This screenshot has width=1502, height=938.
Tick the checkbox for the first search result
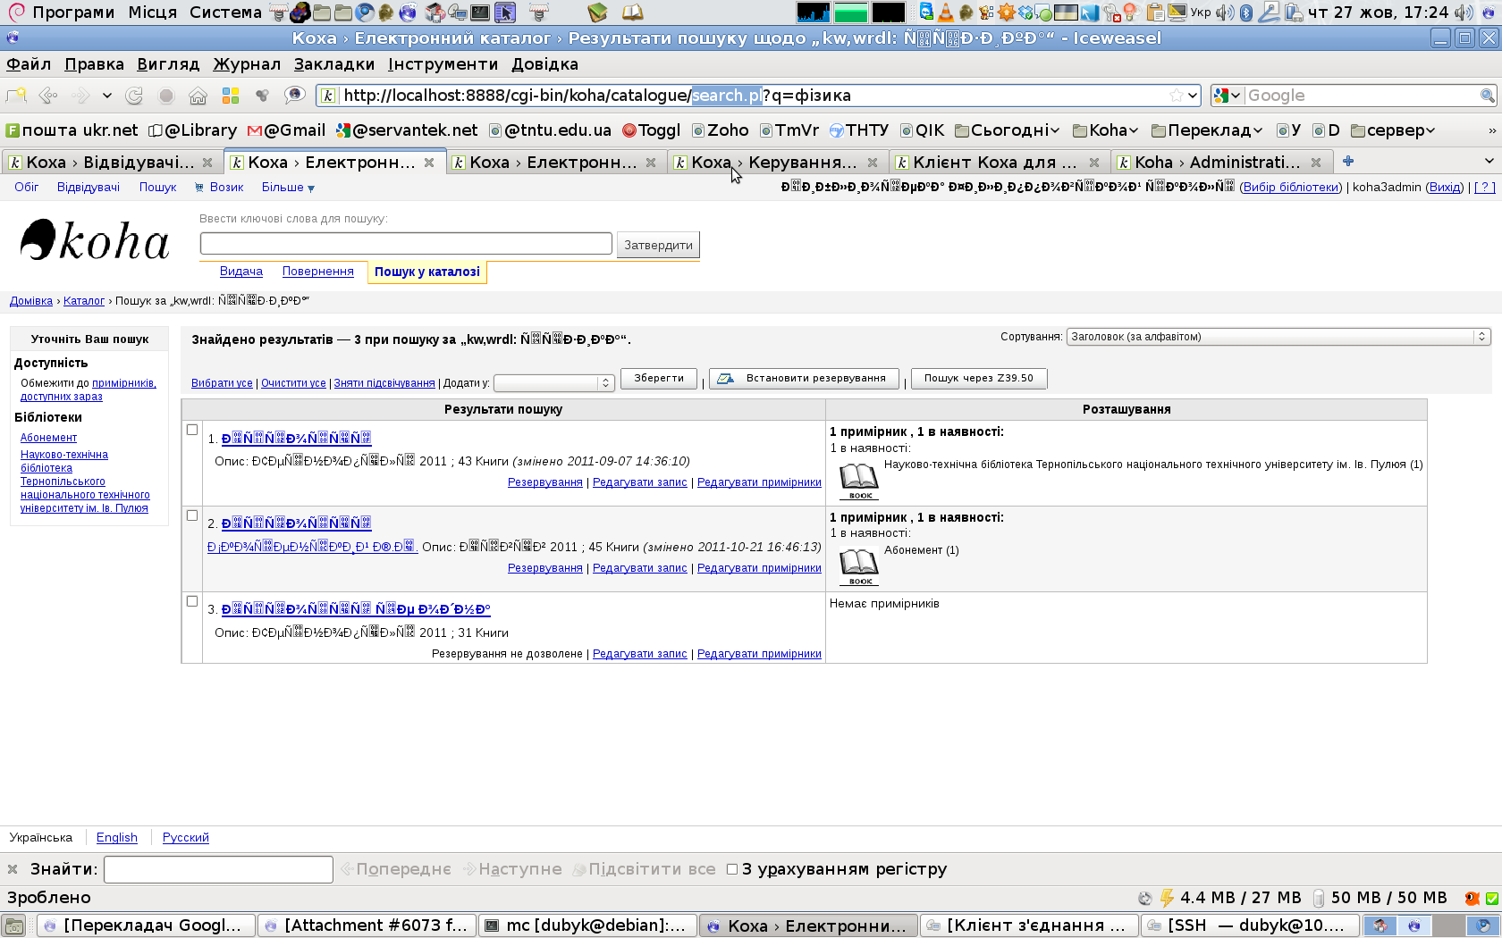click(x=192, y=430)
